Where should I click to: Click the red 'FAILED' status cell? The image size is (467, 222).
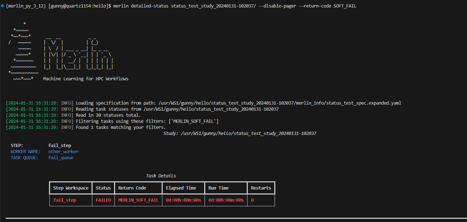coord(103,200)
